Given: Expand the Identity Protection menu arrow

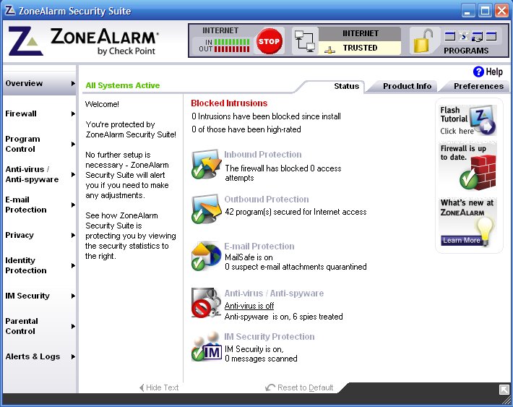Looking at the screenshot, I should point(73,265).
